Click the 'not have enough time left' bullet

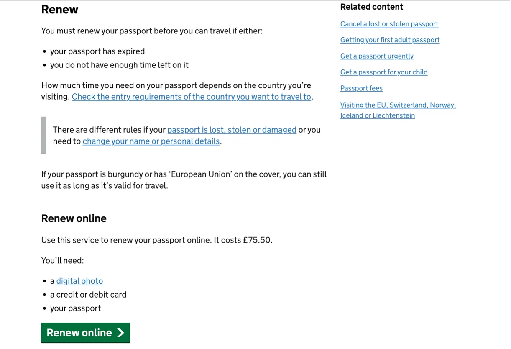(119, 65)
